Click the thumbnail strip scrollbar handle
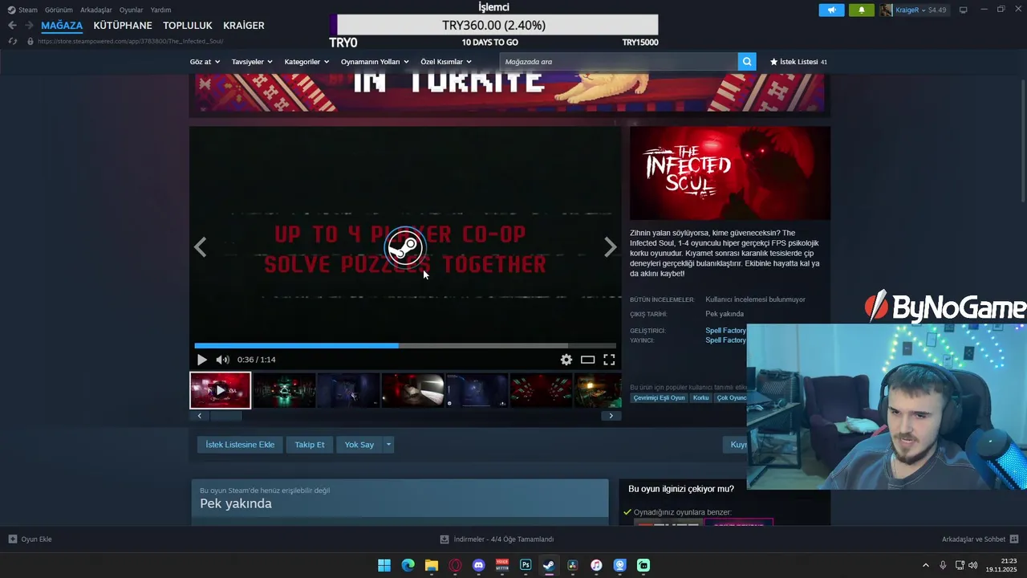The width and height of the screenshot is (1027, 578). click(x=225, y=416)
